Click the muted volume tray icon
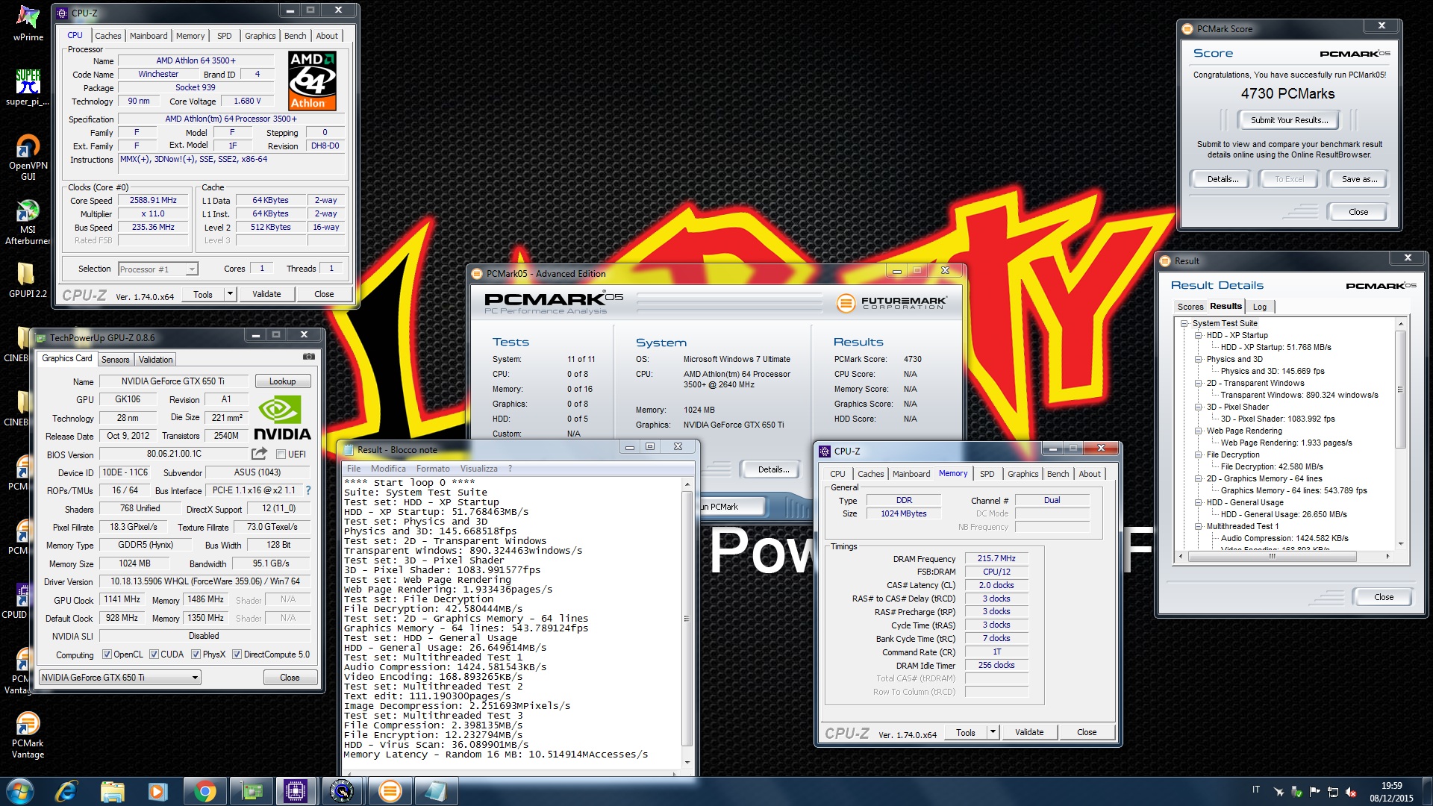This screenshot has width=1433, height=806. coord(1351,792)
